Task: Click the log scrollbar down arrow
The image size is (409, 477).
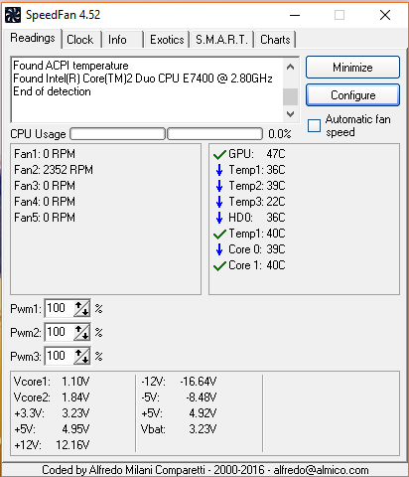Action: tap(290, 114)
